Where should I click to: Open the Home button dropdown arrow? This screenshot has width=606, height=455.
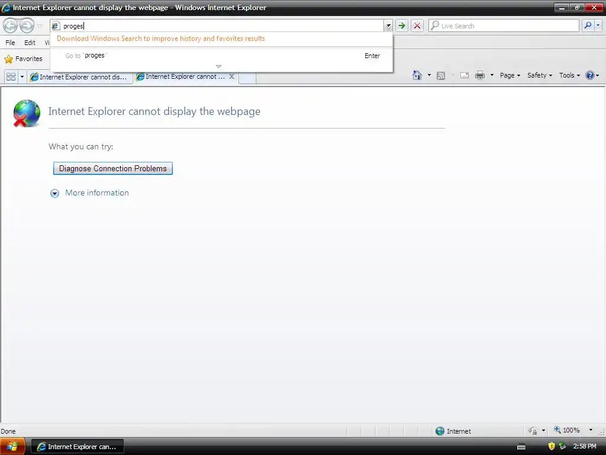coord(429,75)
